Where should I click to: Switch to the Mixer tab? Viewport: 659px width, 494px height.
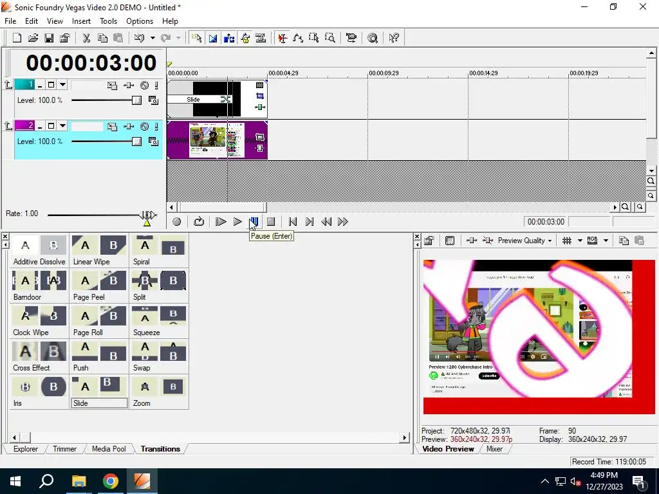coord(494,449)
